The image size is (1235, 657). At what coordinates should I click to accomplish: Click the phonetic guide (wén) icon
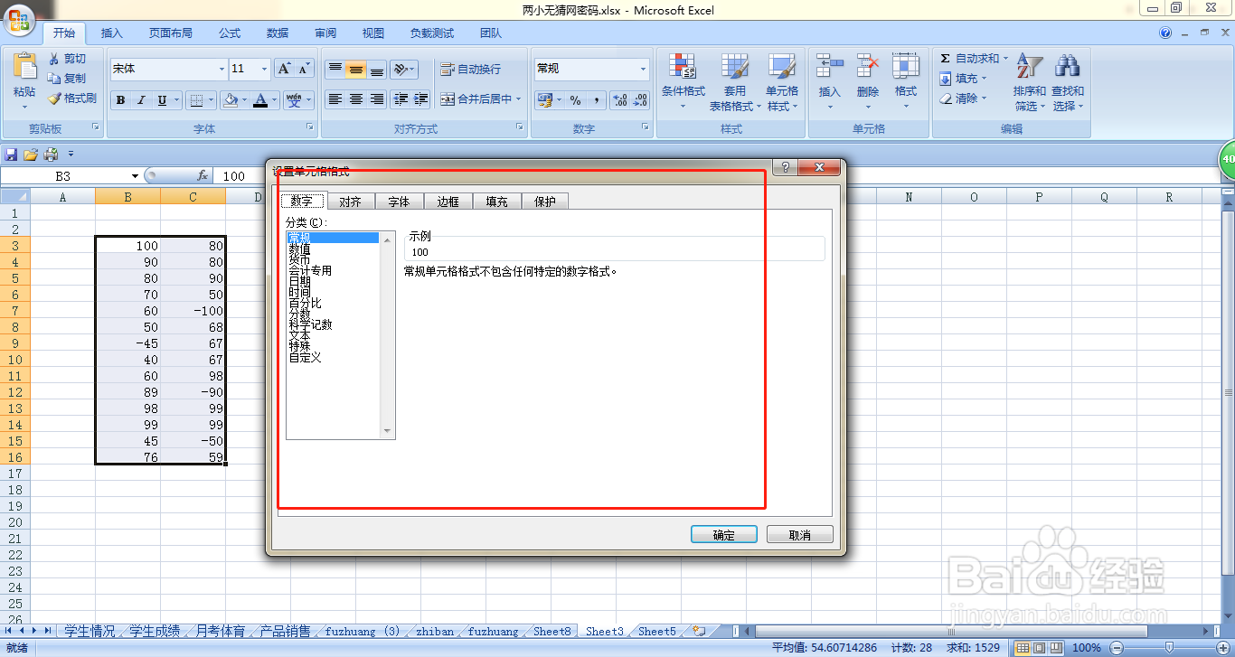coord(293,100)
